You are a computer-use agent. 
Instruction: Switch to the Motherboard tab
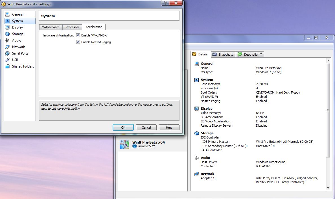(51, 27)
